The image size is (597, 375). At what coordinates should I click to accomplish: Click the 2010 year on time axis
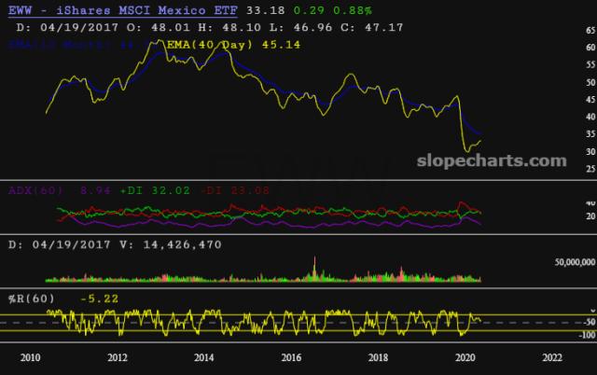point(30,357)
